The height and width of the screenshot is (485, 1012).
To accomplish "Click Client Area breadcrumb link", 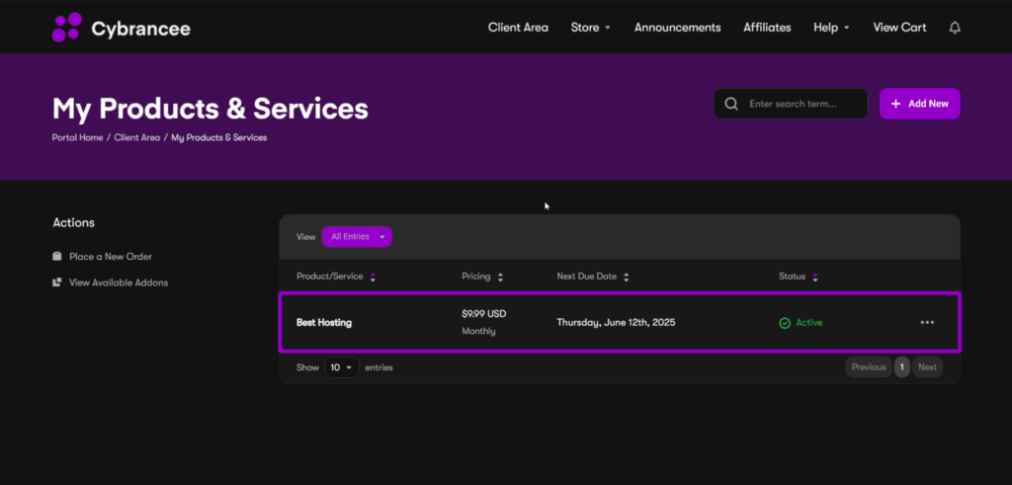I will [136, 137].
